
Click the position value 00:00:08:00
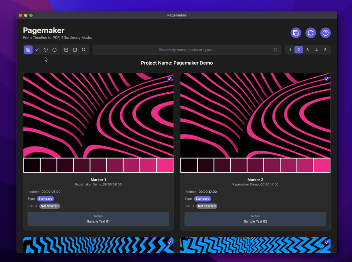click(x=51, y=192)
